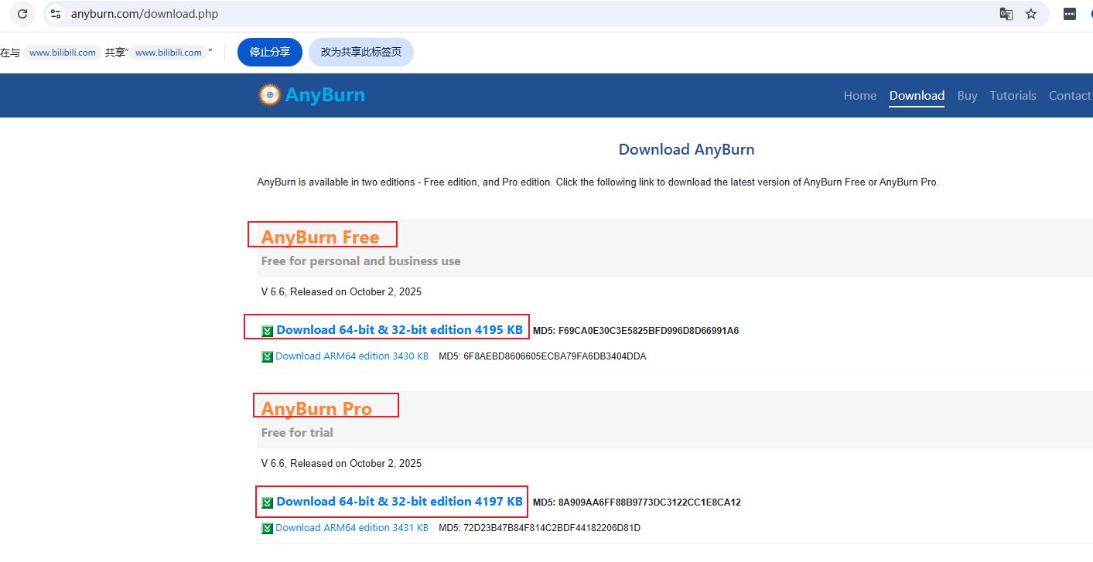1093x562 pixels.
Task: Click green download icon for Free 64-bit edition
Action: (268, 331)
